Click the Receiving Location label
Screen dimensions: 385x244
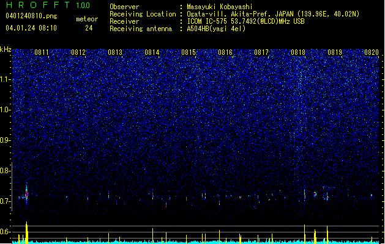coord(143,14)
